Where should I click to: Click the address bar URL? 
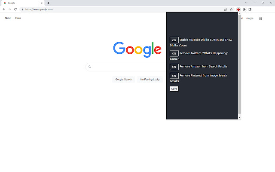point(39,9)
